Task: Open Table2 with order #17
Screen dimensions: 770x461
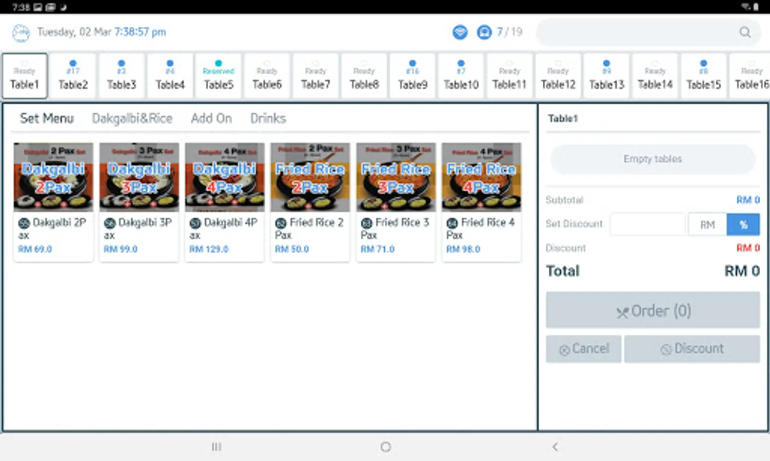Action: point(73,76)
